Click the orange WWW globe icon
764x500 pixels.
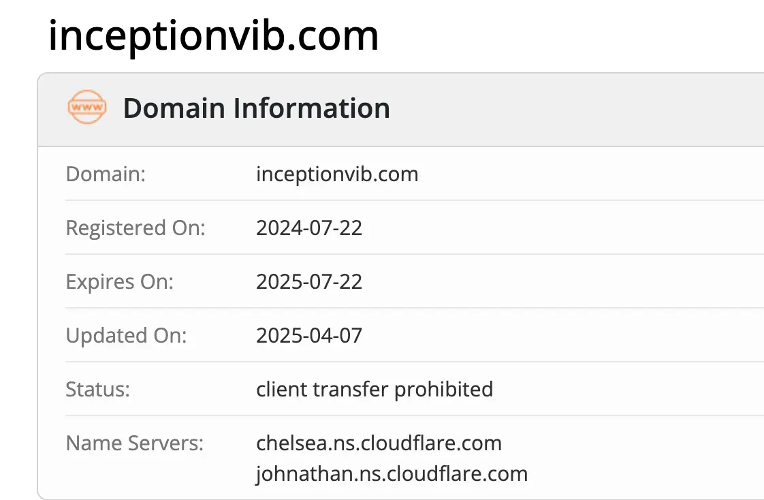pos(87,108)
